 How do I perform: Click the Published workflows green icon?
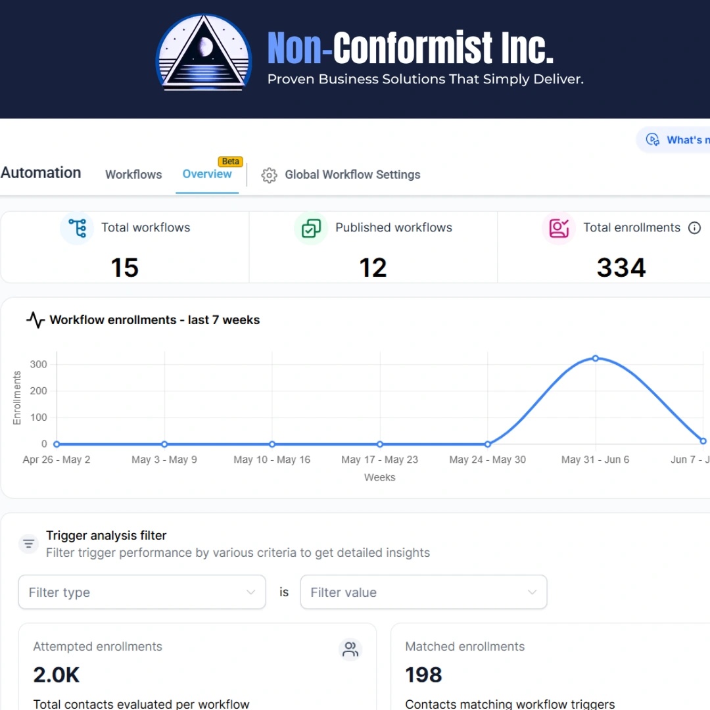311,227
